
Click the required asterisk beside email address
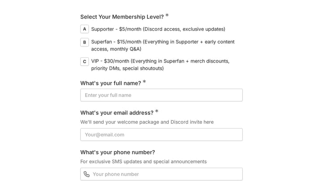(157, 111)
